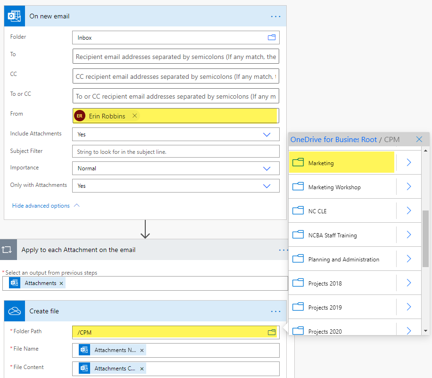Image resolution: width=432 pixels, height=378 pixels.
Task: Click the folder picker icon in Folder field
Action: coord(271,38)
